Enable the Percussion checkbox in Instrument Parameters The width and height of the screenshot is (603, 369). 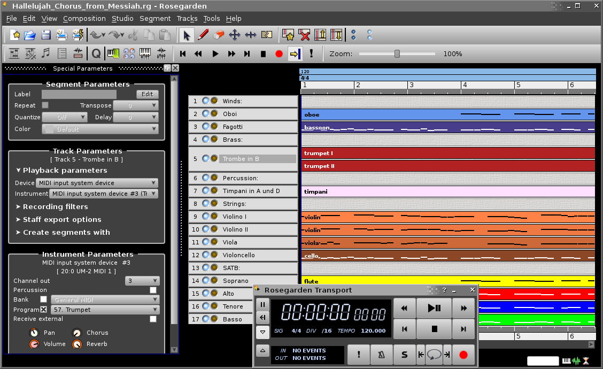coord(153,290)
